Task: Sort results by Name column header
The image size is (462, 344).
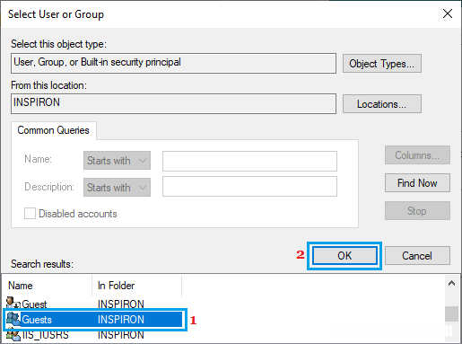Action: pyautogui.click(x=47, y=286)
